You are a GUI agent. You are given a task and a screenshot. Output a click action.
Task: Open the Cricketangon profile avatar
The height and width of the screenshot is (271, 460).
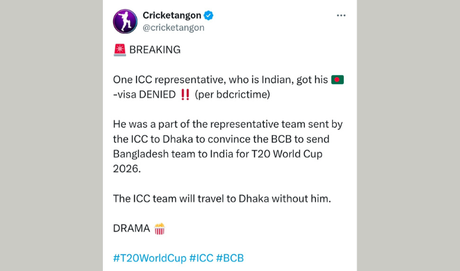point(125,21)
